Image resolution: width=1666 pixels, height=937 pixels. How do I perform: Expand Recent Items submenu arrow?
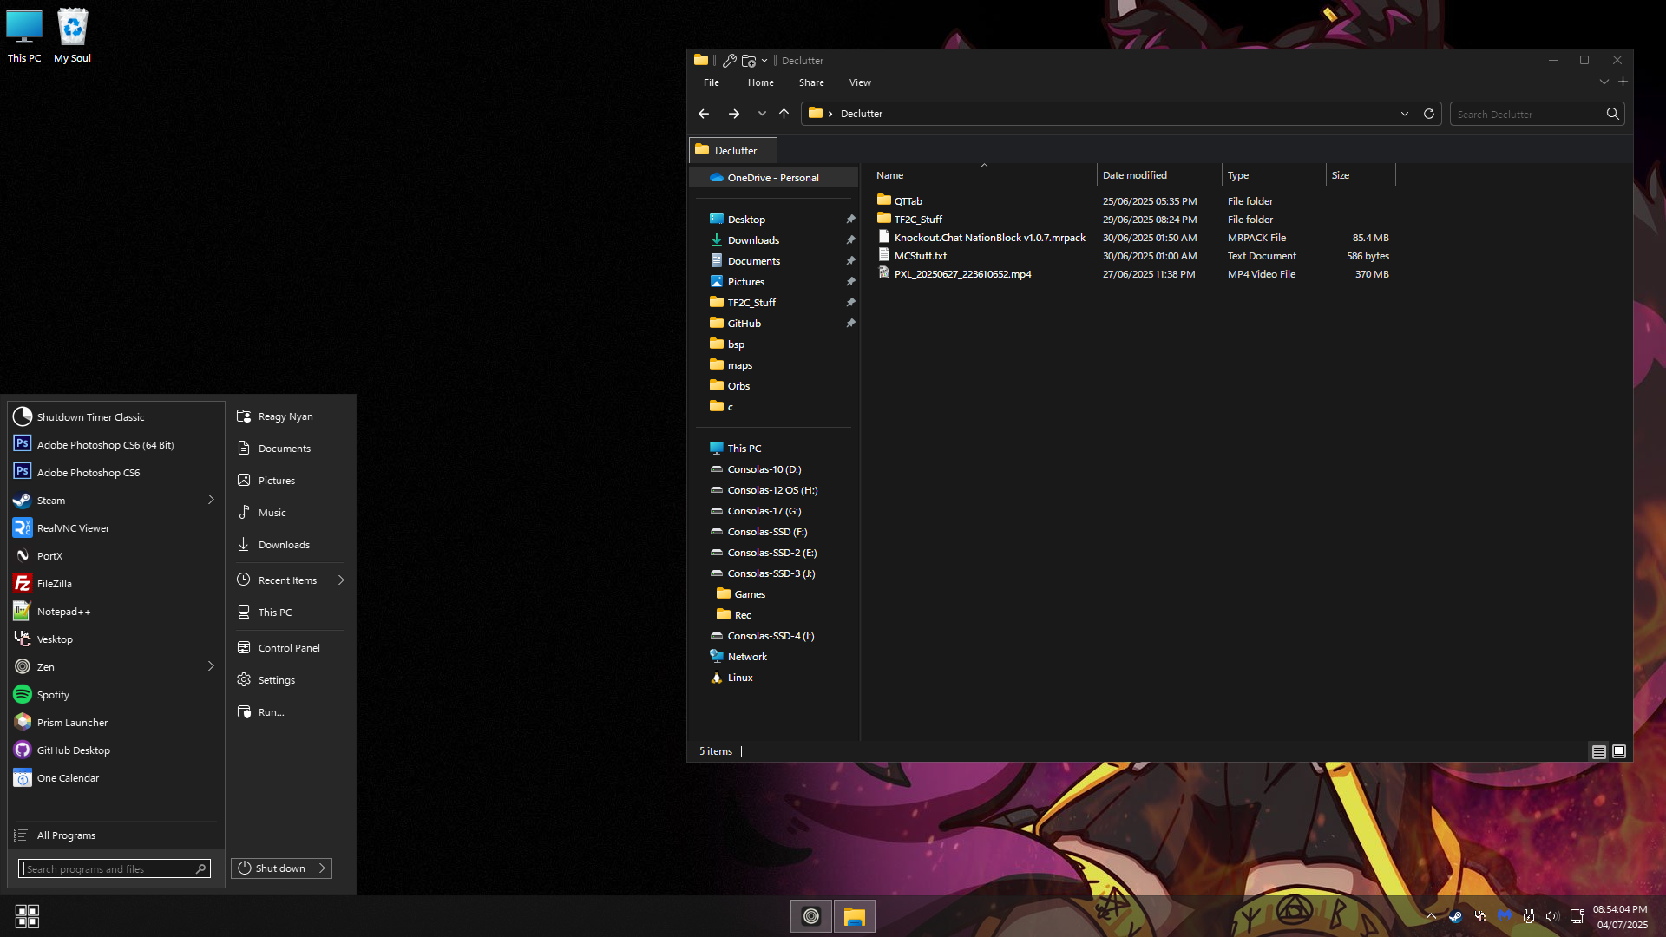[341, 580]
